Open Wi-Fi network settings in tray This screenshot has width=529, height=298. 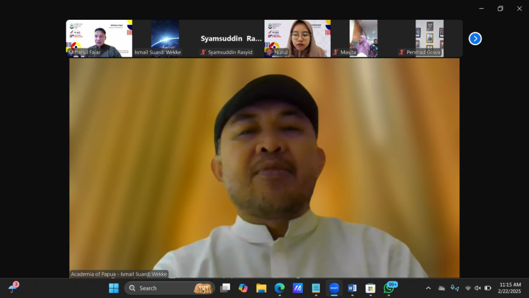pyautogui.click(x=468, y=288)
